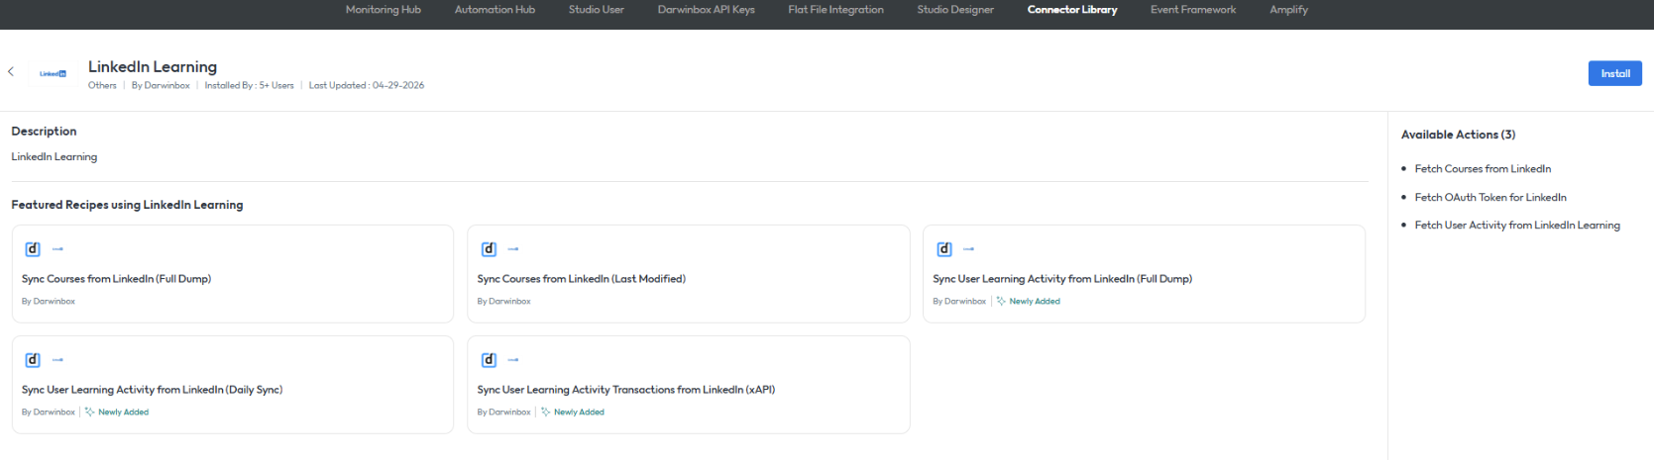Click Darwinbox icon on Sync Courses Last Modified card

(489, 249)
